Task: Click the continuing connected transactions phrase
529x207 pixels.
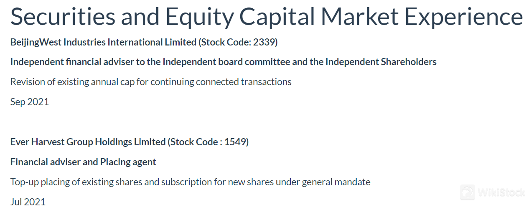Action: pyautogui.click(x=221, y=82)
